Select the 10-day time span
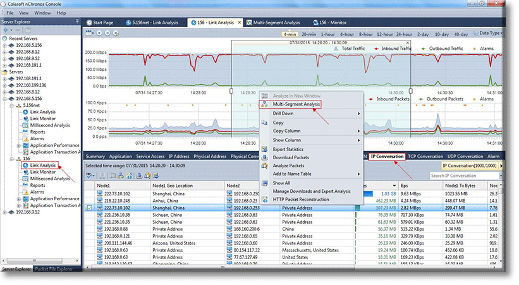 pyautogui.click(x=441, y=34)
